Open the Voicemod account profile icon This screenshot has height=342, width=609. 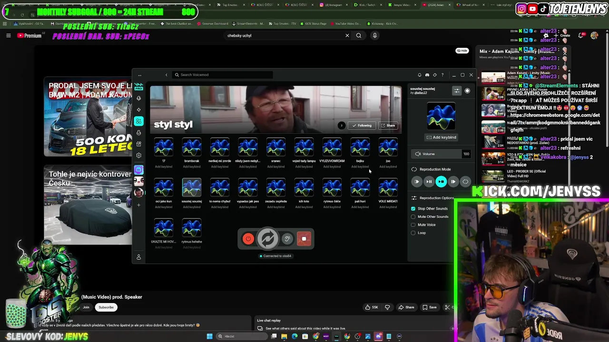coord(138,257)
